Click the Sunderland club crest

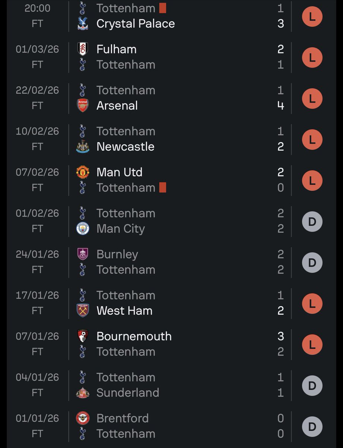click(83, 393)
